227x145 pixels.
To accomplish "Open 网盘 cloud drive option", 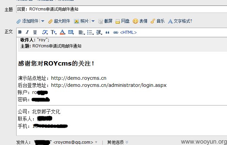I will (x=123, y=21).
